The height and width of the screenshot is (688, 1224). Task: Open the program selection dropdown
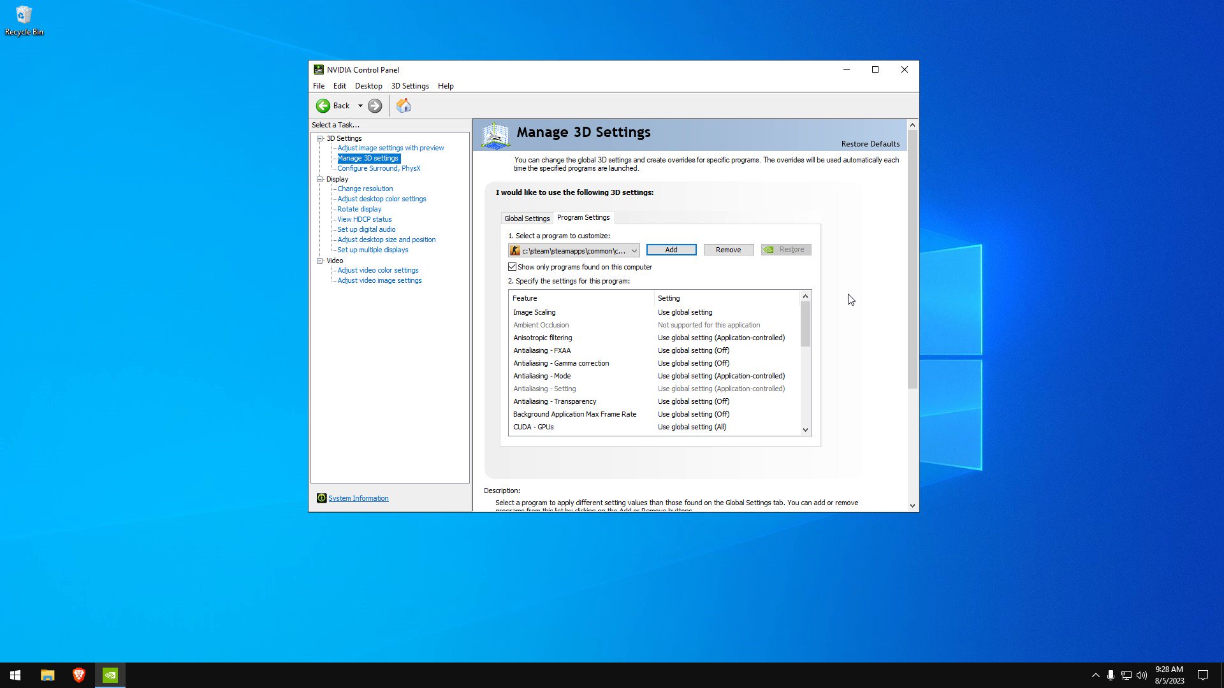[634, 250]
